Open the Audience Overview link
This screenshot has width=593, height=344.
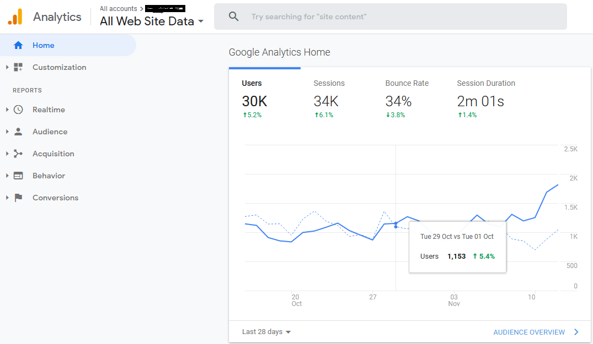(529, 332)
